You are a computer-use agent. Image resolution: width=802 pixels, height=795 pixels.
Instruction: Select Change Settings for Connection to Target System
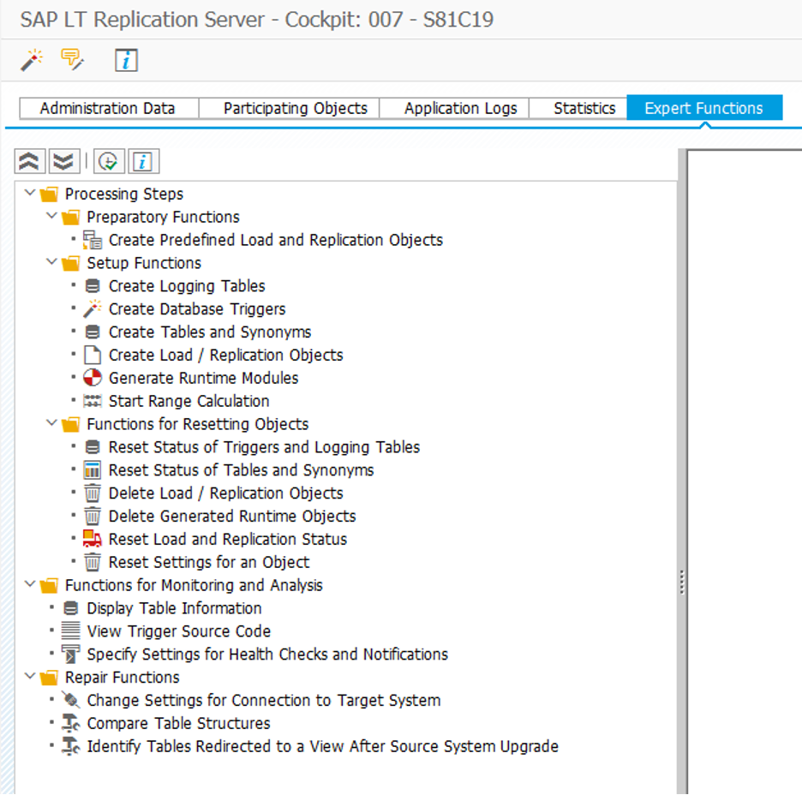[x=263, y=700]
